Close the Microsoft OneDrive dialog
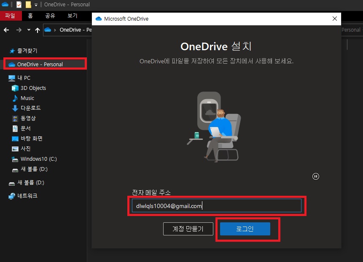 [x=334, y=19]
